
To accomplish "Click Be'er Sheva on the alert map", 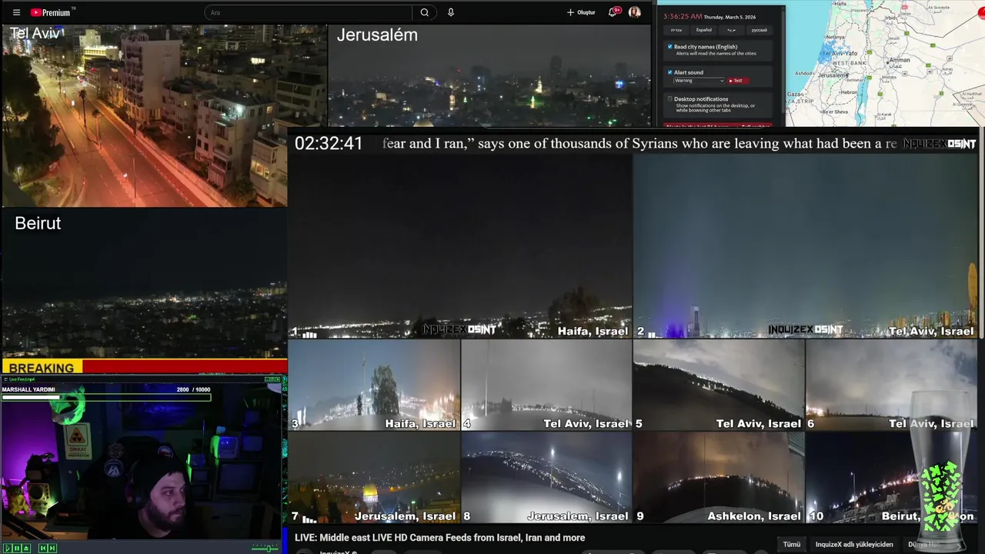I will point(835,112).
